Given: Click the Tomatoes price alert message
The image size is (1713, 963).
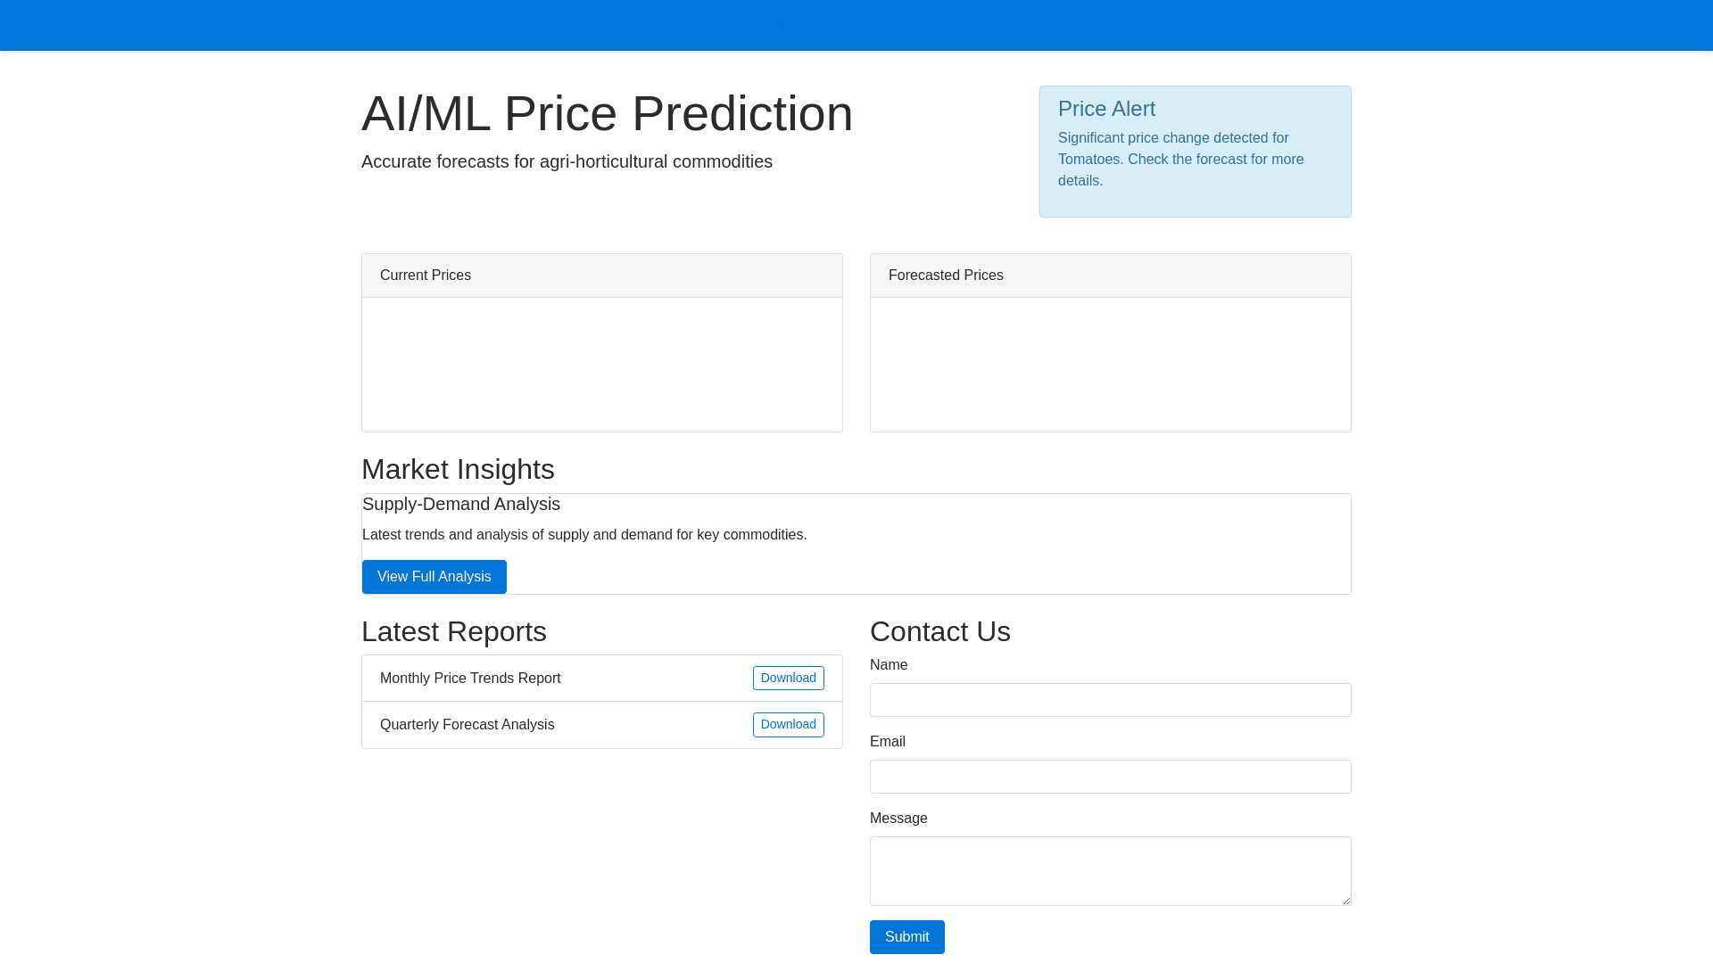Looking at the screenshot, I should (1180, 160).
